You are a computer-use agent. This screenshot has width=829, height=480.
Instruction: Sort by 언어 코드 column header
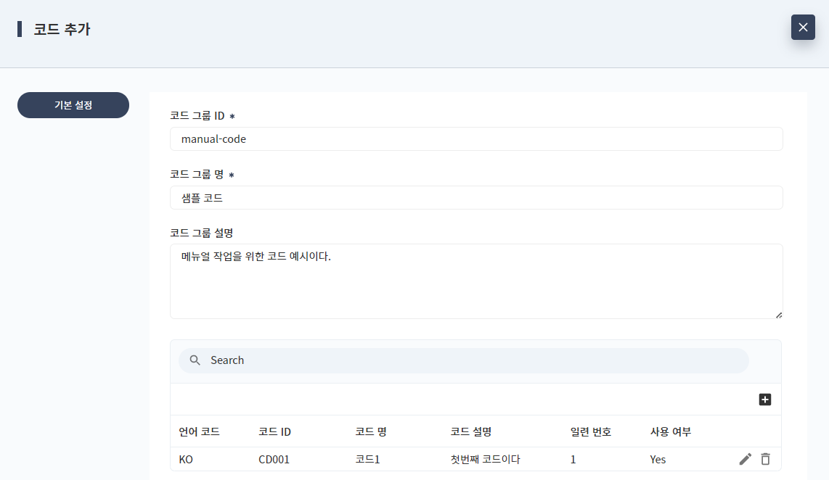pos(200,431)
